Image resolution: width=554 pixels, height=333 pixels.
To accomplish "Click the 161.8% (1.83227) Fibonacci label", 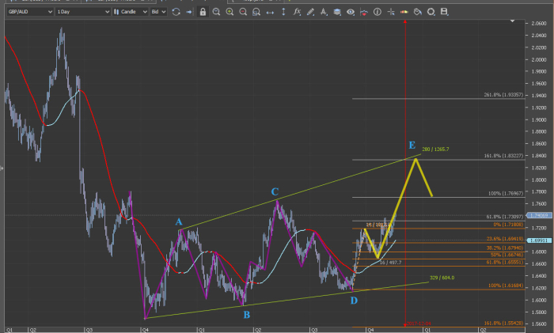I will pos(503,155).
